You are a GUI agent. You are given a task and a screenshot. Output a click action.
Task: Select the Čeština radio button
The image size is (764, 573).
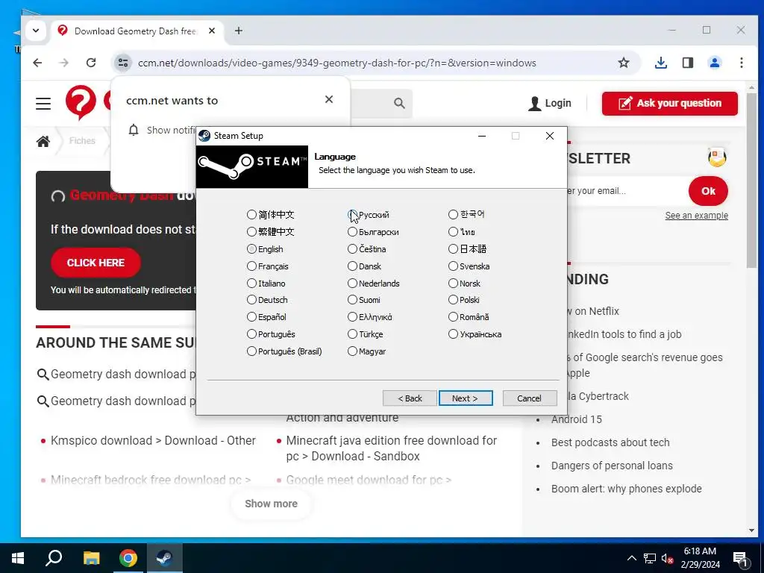(352, 249)
